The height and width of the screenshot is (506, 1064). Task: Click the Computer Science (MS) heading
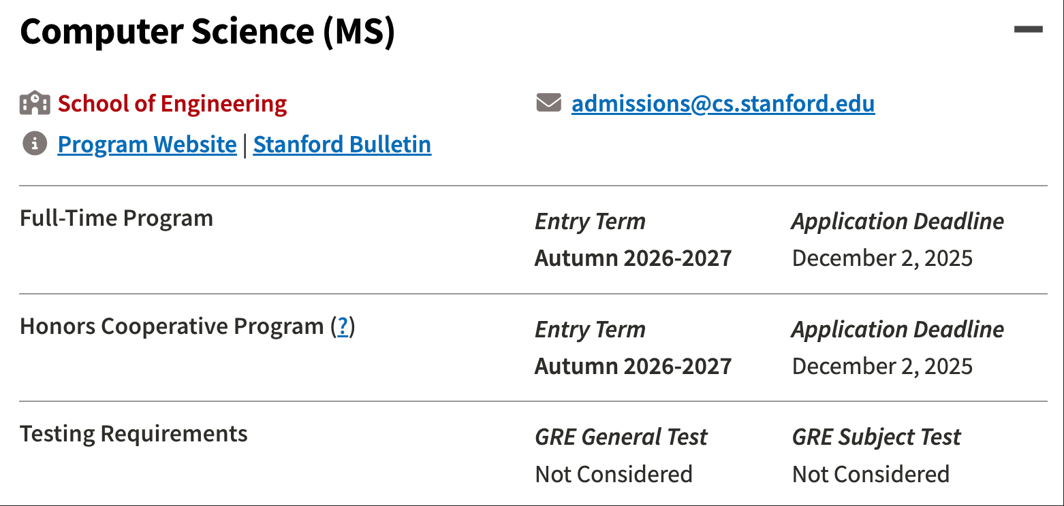pos(208,32)
